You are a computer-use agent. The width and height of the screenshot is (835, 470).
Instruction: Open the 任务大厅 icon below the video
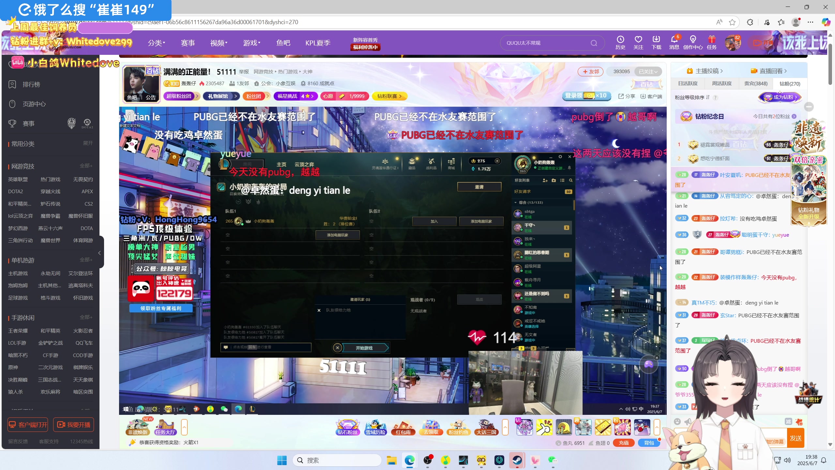[165, 427]
